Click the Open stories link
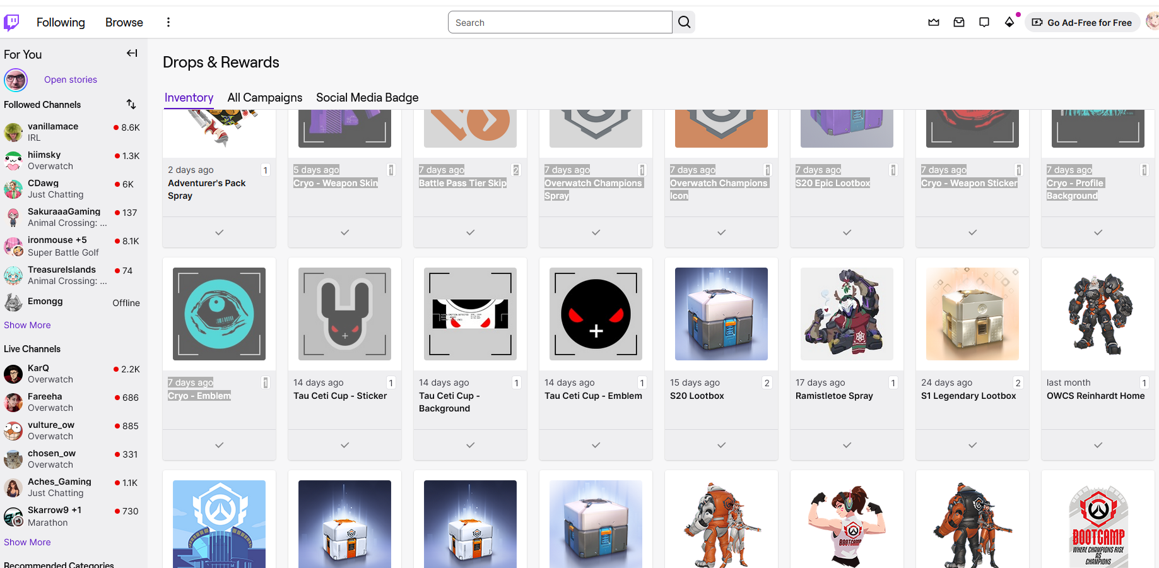This screenshot has height=568, width=1159. click(x=71, y=80)
